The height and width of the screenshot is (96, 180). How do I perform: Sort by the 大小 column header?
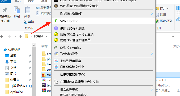point(176,46)
